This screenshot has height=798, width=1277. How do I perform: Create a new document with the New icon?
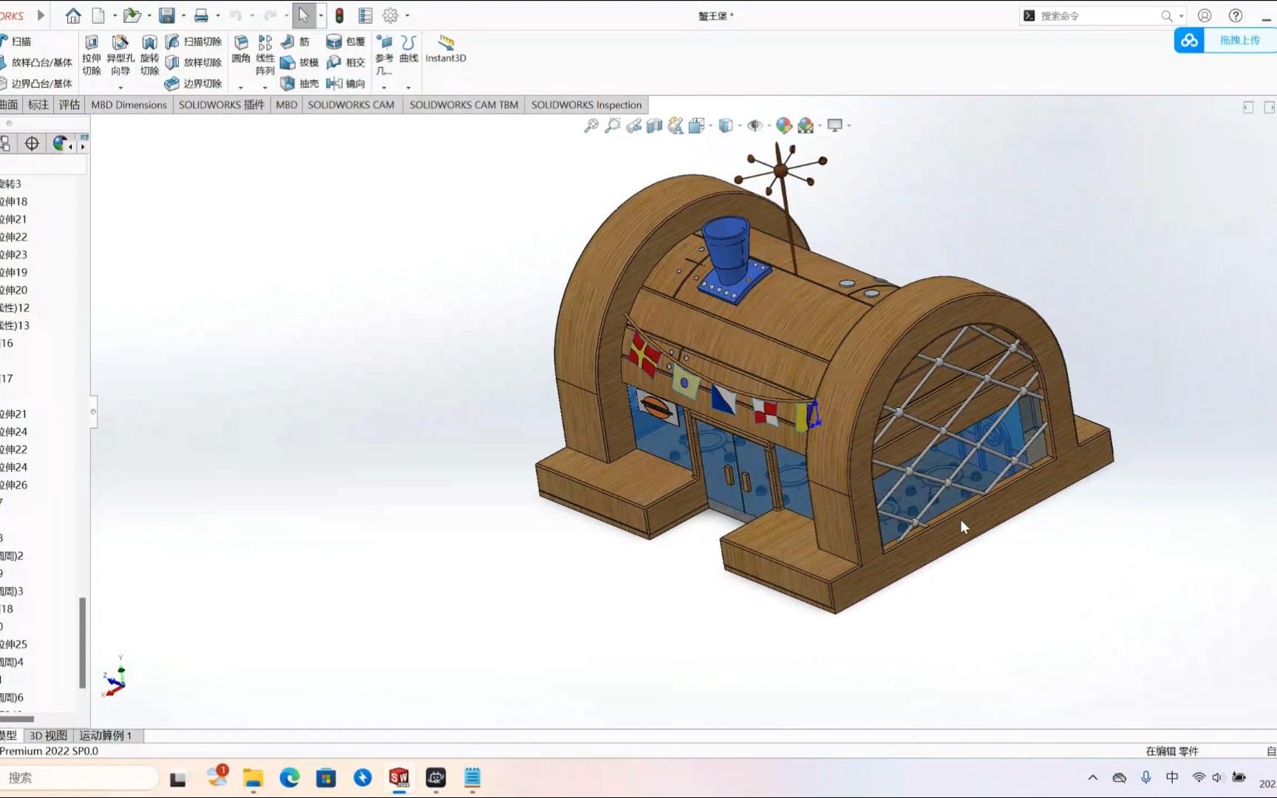click(x=98, y=16)
